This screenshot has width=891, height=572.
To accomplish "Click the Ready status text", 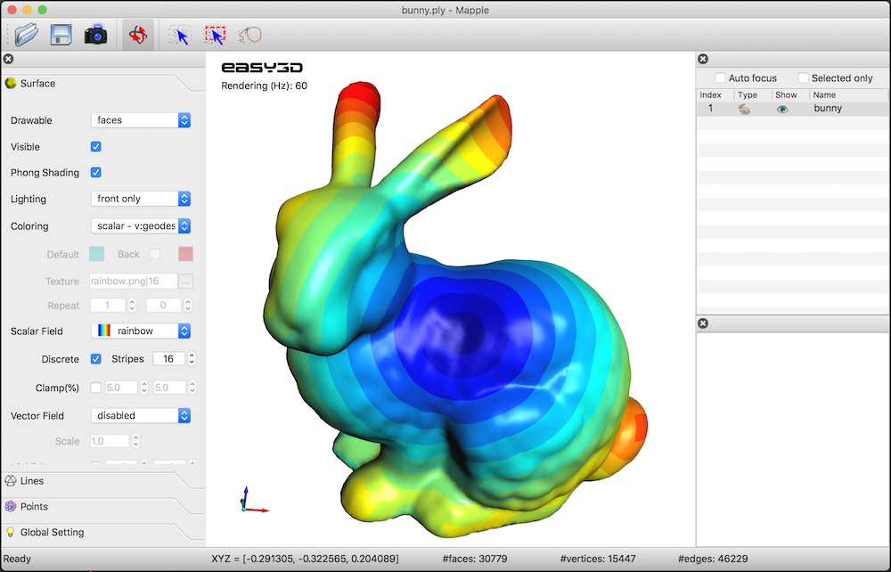I will (x=17, y=559).
